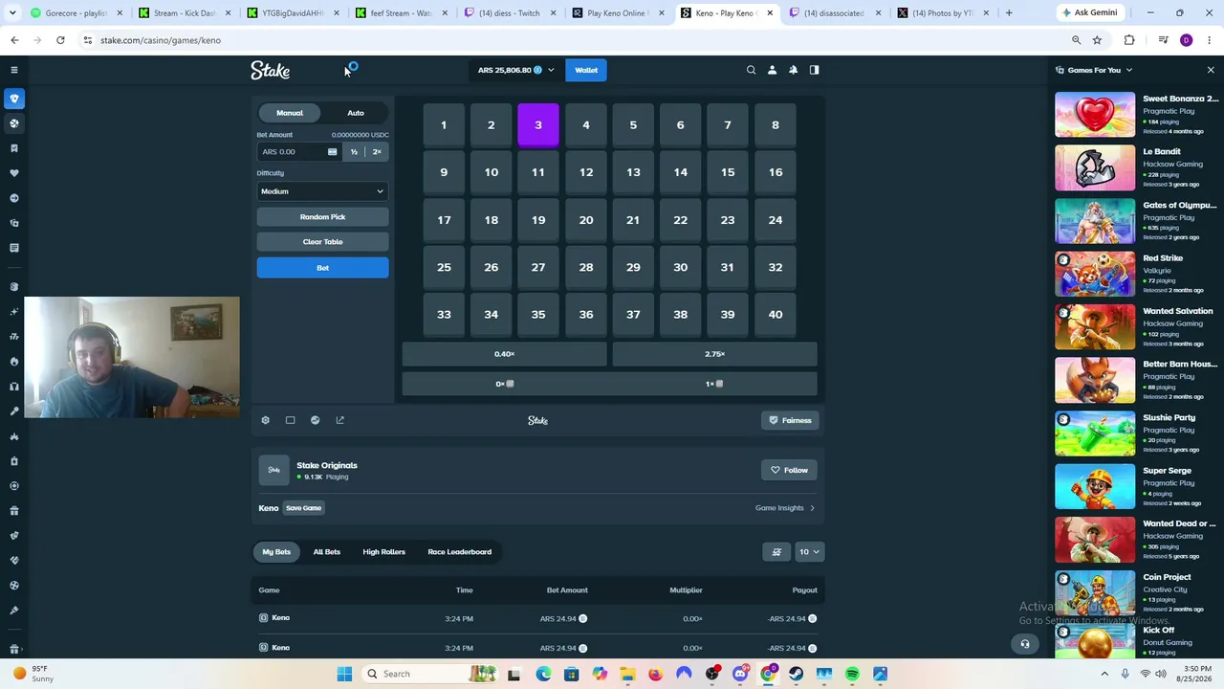Expand the ARS balance currency dropdown
The height and width of the screenshot is (689, 1224).
(516, 70)
